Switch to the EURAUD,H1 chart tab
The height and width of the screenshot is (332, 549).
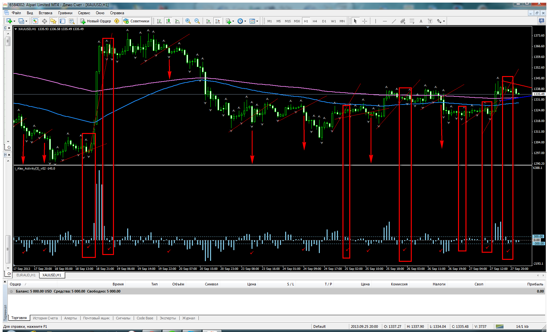pyautogui.click(x=26, y=275)
